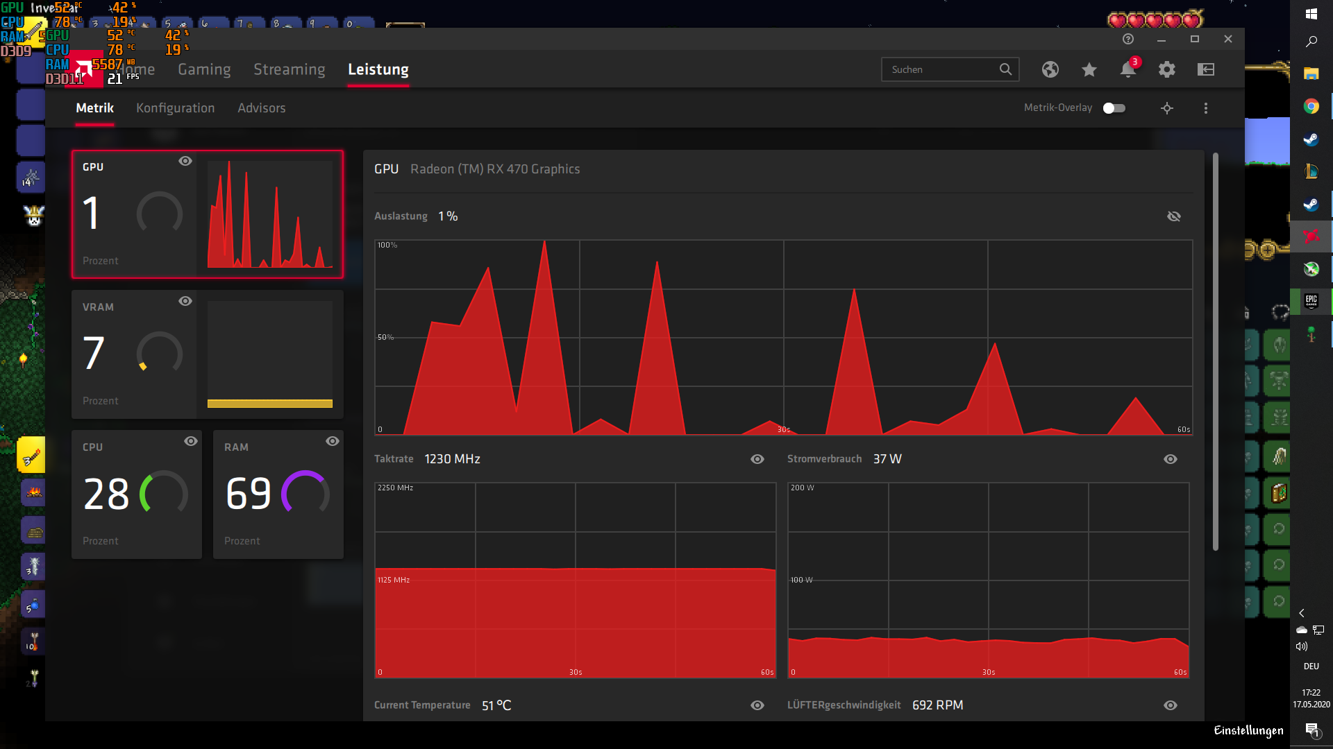
Task: Toggle visibility eye on VRAM tile
Action: [185, 301]
